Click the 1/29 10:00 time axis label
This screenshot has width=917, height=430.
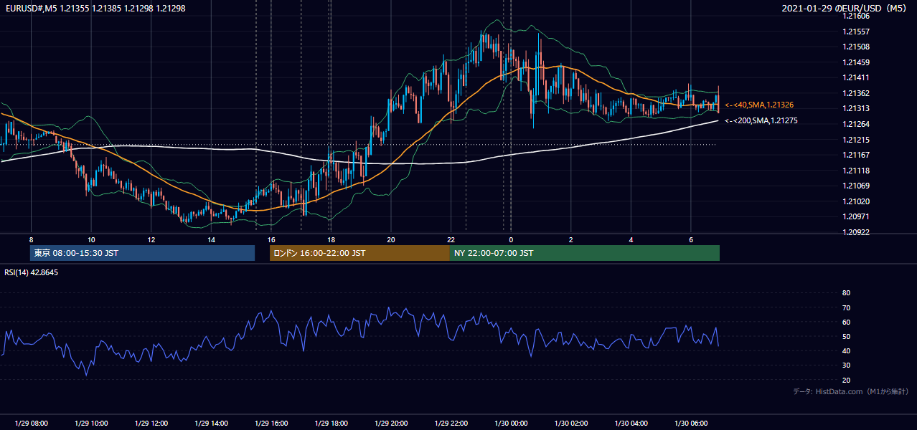point(91,424)
